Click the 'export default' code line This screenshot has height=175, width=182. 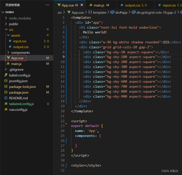[87, 126]
